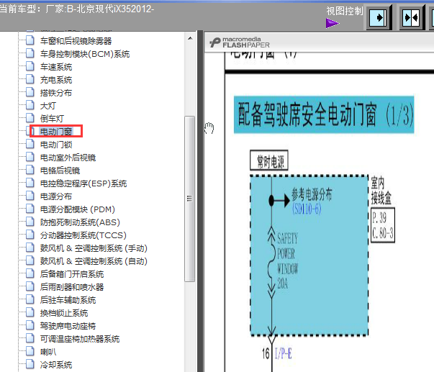Screen dimensions: 434x372
Task: Click the document icon beside 驾驶席电动座椅
Action: click(x=30, y=325)
